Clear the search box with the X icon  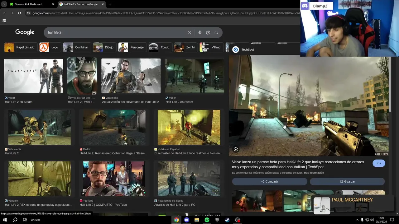pos(190,32)
